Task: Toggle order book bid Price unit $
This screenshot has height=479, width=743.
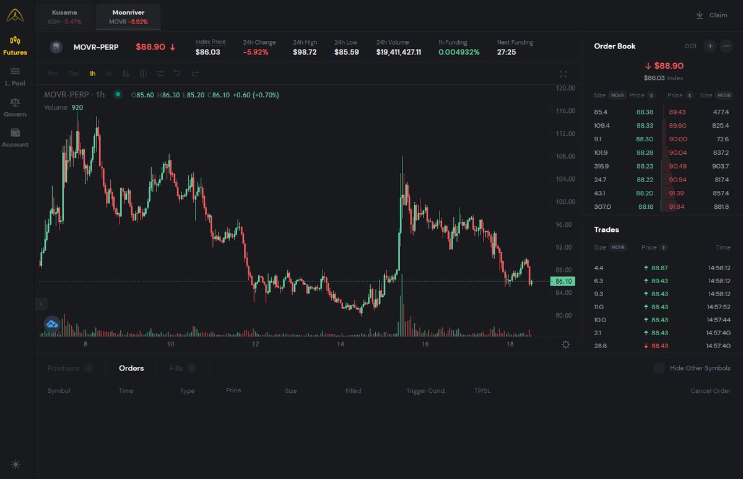Action: click(x=651, y=95)
